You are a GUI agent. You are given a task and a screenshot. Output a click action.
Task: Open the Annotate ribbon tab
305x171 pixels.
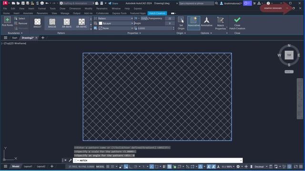(28, 13)
